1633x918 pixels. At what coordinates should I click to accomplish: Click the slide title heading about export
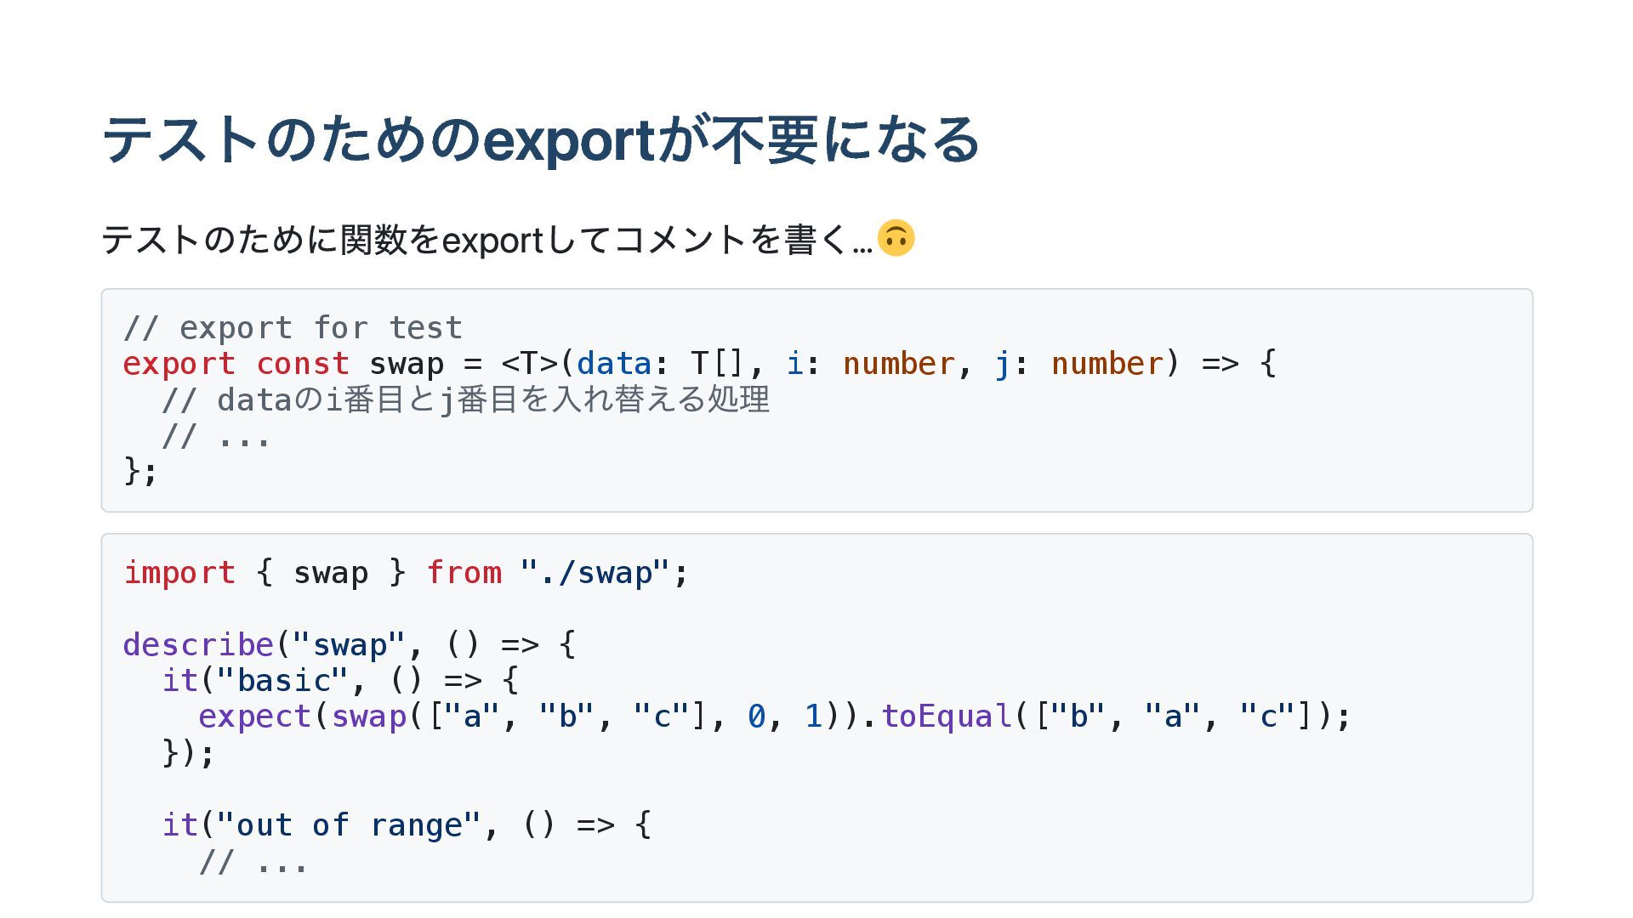click(x=540, y=139)
